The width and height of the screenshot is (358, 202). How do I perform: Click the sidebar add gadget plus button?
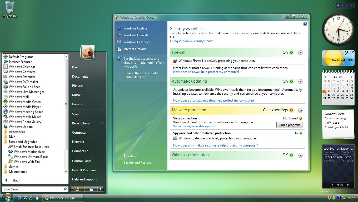click(x=338, y=5)
